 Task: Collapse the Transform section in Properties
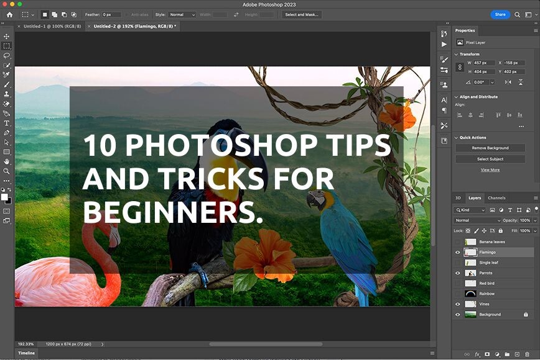[x=457, y=54]
